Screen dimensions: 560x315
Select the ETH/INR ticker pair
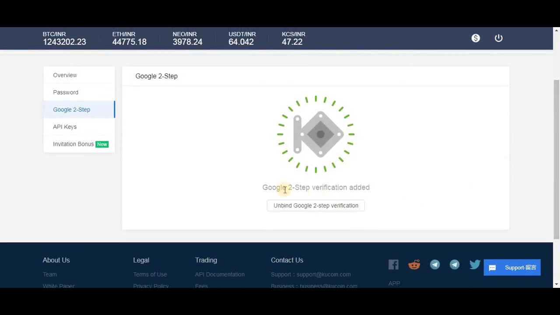pyautogui.click(x=124, y=34)
